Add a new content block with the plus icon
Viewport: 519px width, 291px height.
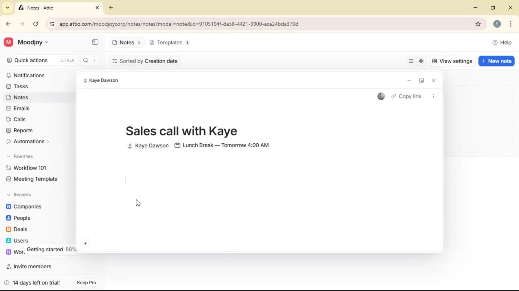tap(85, 243)
